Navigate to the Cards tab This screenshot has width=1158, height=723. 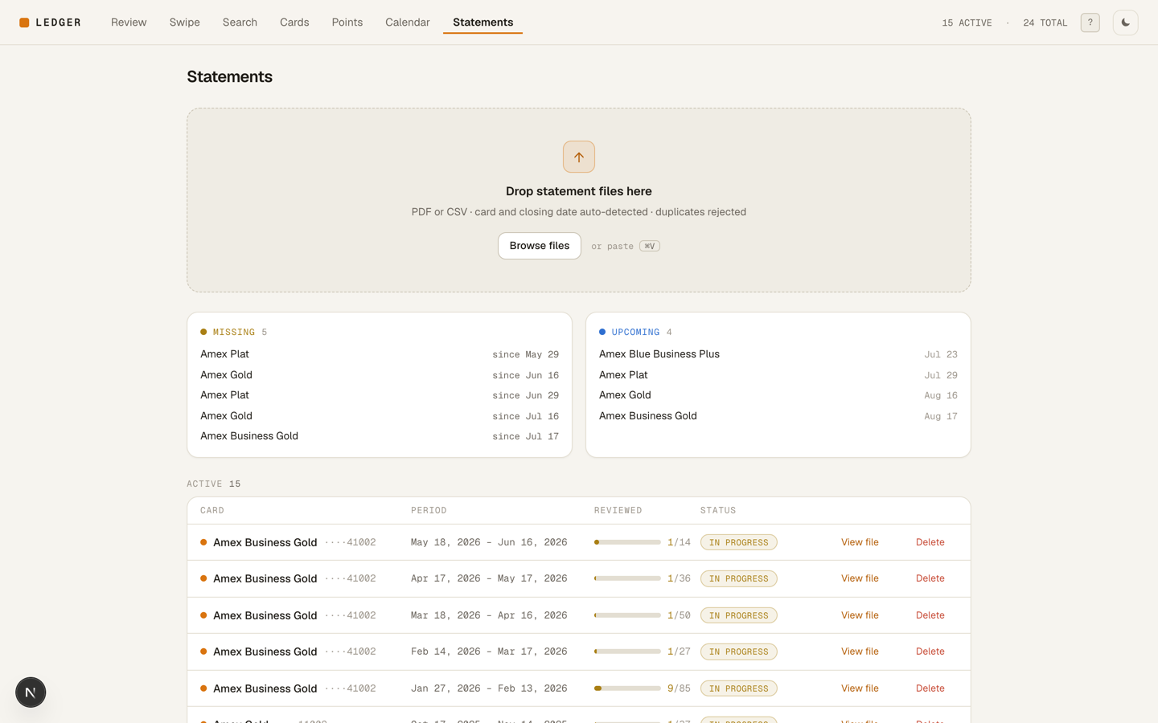(294, 22)
